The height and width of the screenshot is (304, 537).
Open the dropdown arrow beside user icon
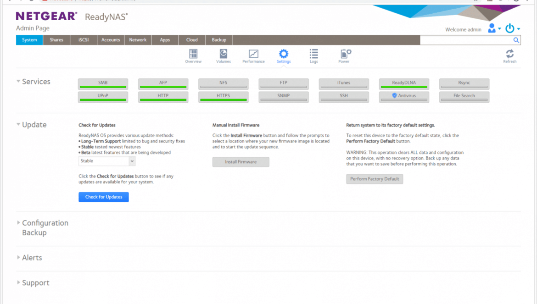[499, 29]
